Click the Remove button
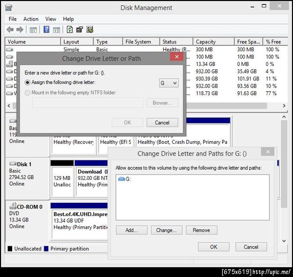Screen dimensions: 293x277 point(201,230)
